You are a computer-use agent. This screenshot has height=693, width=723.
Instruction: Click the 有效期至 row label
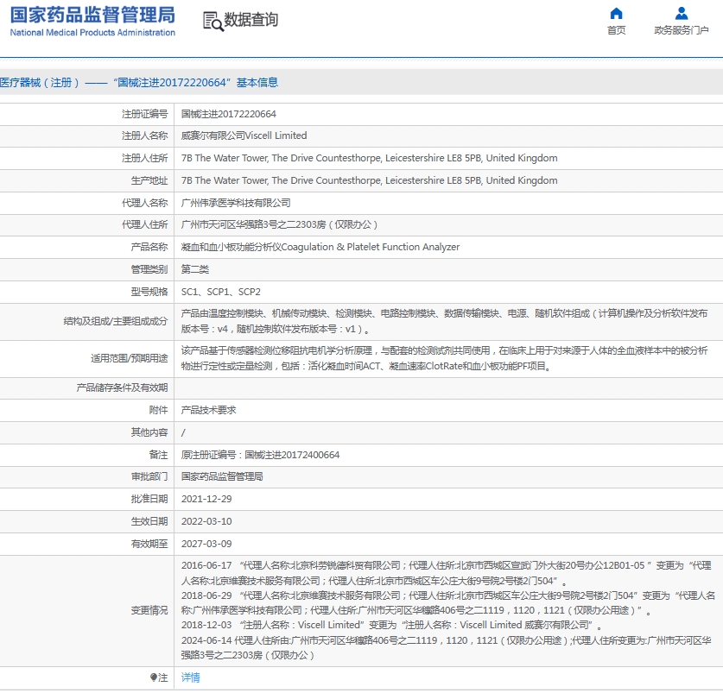[x=149, y=545]
